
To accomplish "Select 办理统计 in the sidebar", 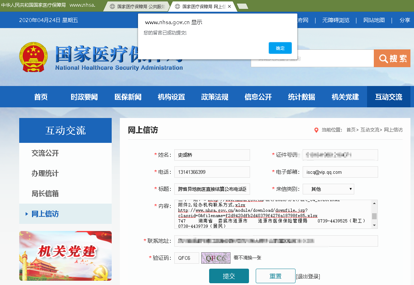I will (x=45, y=173).
